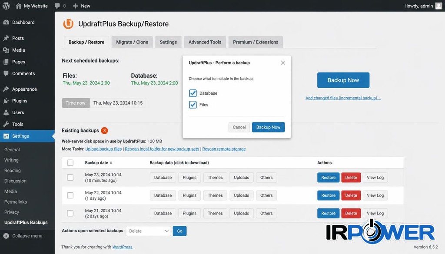Screen dimensions: 445x254
Task: Click the UpdraftPlus logo icon
Action: pyautogui.click(x=68, y=24)
